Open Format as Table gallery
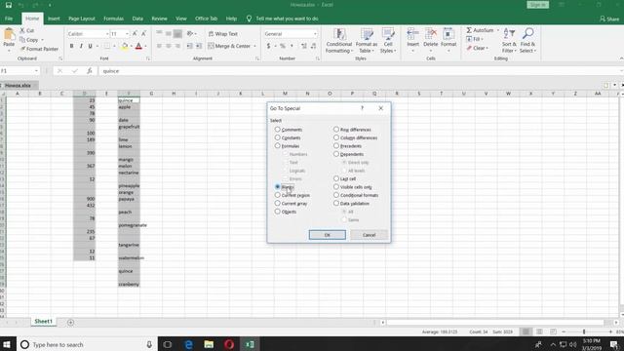The image size is (624, 351). coord(367,41)
